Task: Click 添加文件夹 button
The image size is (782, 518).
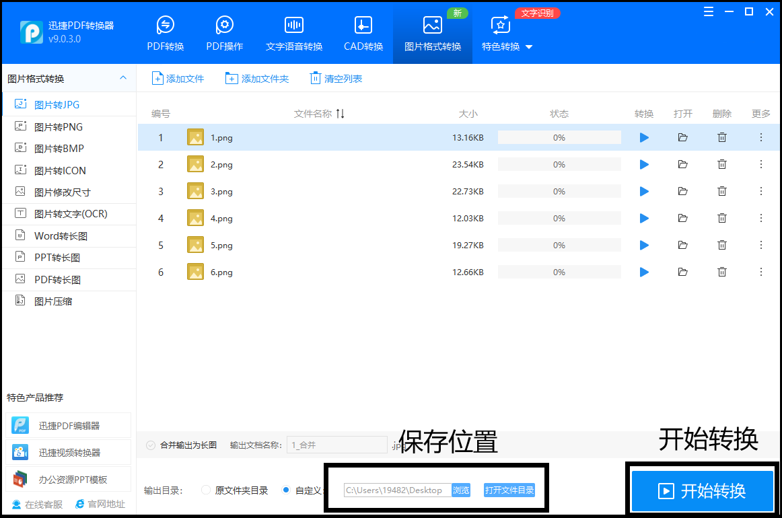Action: click(x=257, y=78)
